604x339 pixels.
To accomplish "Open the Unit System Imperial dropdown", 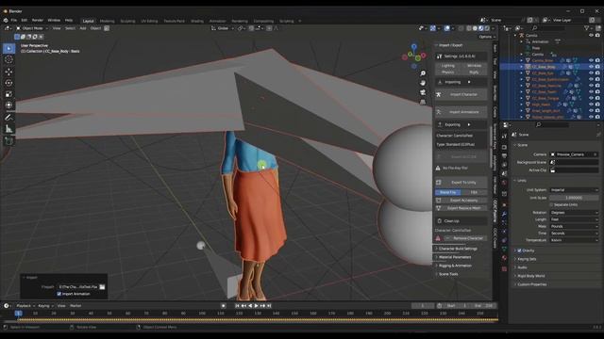I will (x=574, y=190).
